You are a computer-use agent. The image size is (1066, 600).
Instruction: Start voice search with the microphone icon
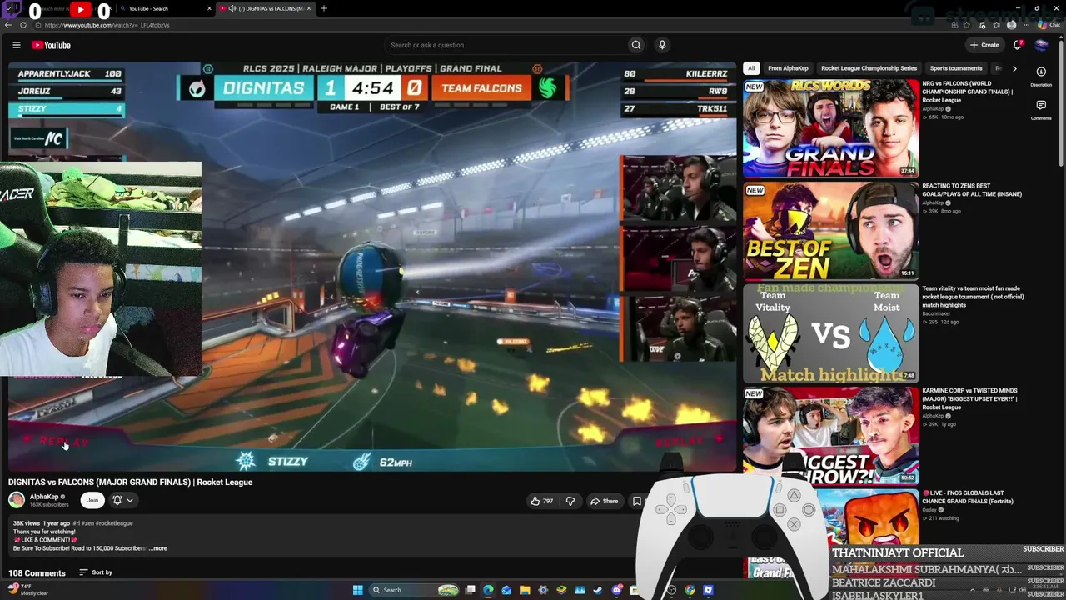[x=662, y=45]
